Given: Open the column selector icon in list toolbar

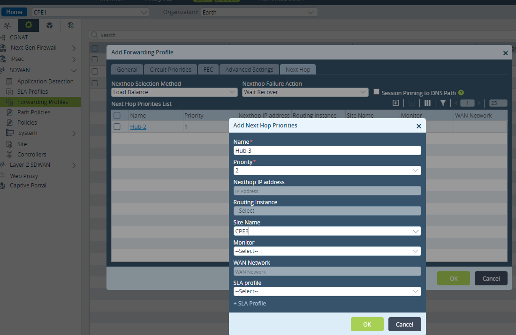Looking at the screenshot, I should tap(427, 103).
